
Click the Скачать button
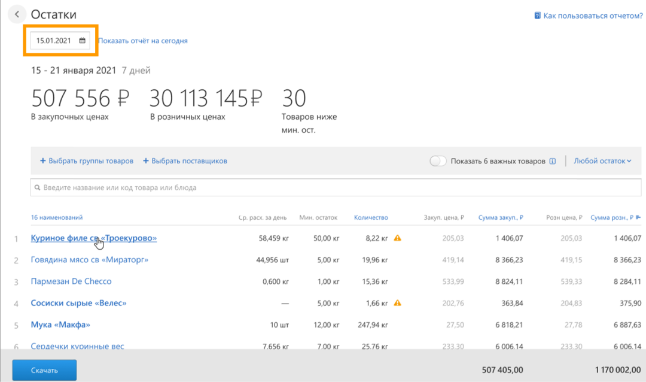(44, 370)
